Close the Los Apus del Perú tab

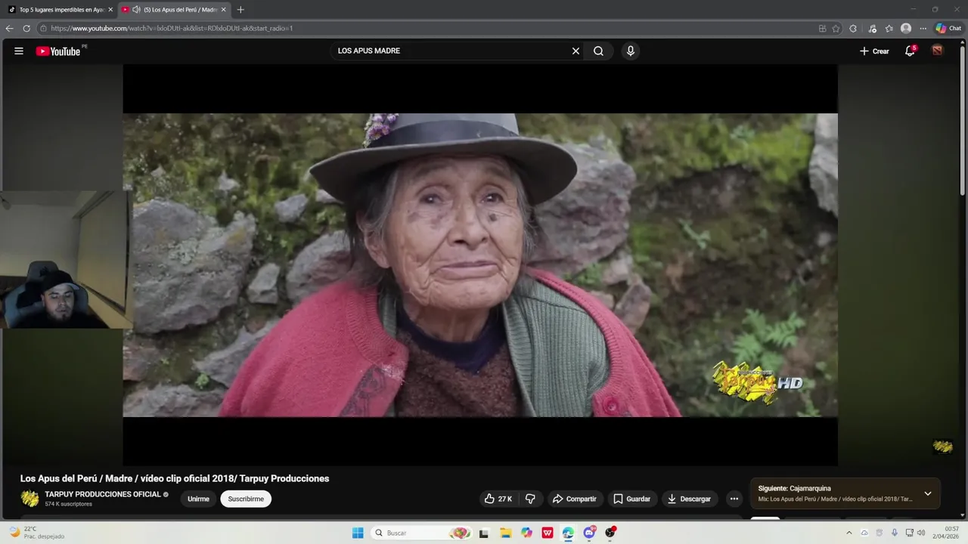tap(223, 10)
